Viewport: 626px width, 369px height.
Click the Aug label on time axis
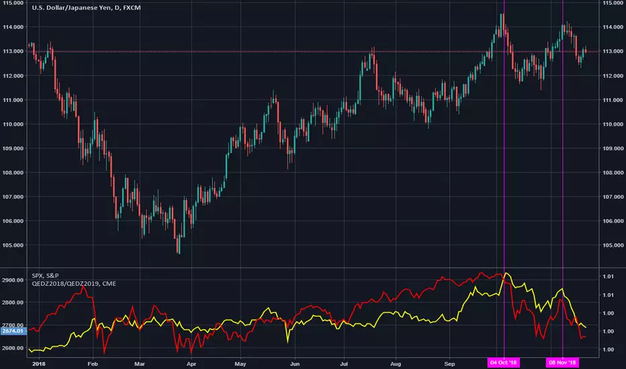pyautogui.click(x=396, y=364)
